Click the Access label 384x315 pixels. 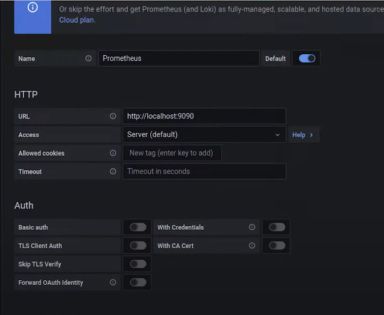pos(29,135)
